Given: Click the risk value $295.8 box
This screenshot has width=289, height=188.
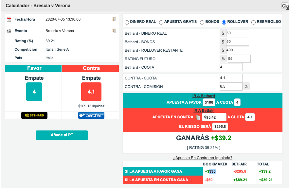Looking at the screenshot, I should pyautogui.click(x=220, y=127).
